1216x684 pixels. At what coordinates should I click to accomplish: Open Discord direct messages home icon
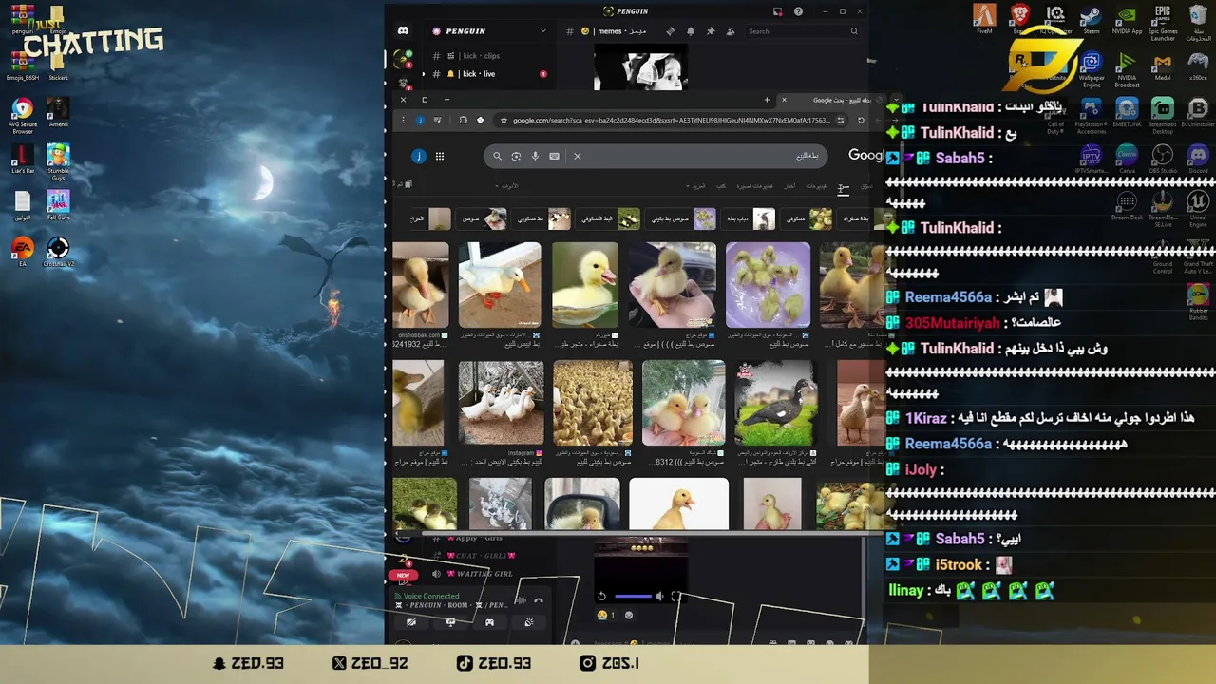[x=403, y=30]
